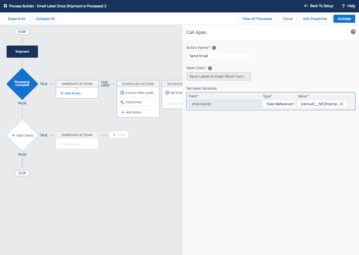Add Action below Send Email in scheduled actions
Viewport: 359px width, 255px height.
(132, 112)
